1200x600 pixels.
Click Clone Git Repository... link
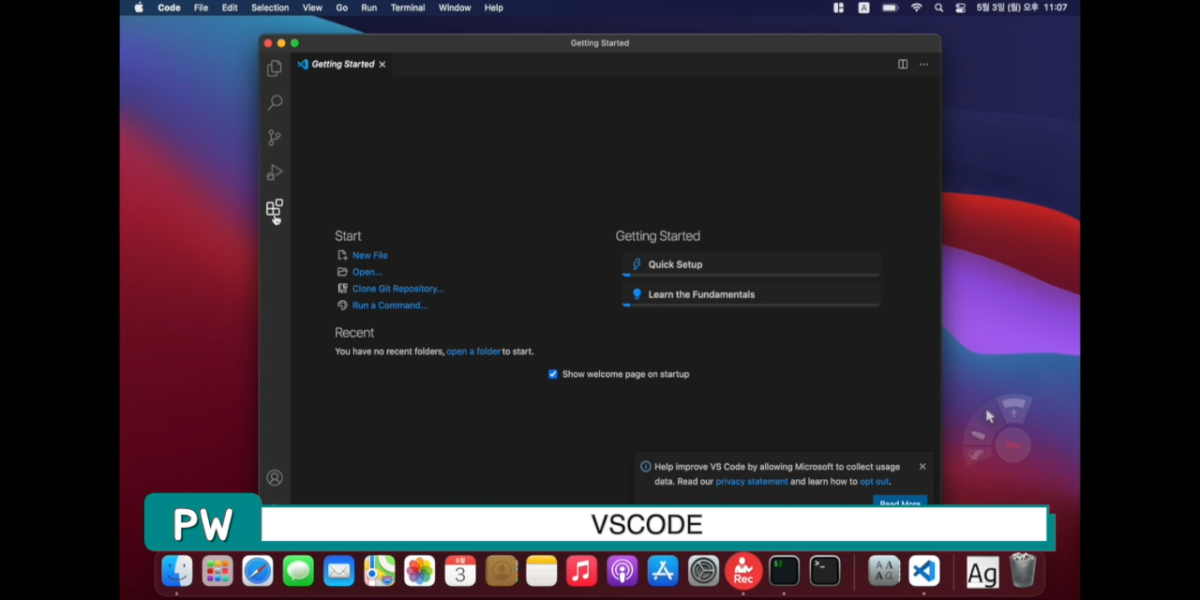tap(397, 289)
